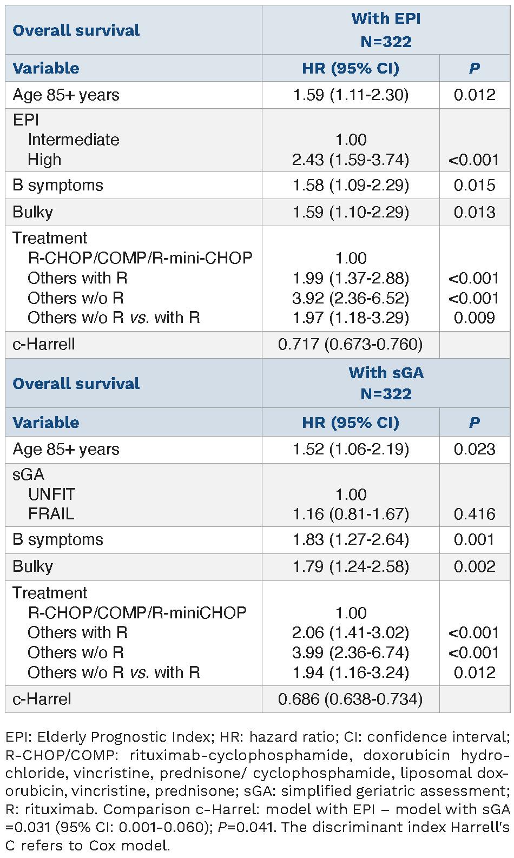Select the hazard ratio 1.59 (1.11-2.30)

click(351, 95)
